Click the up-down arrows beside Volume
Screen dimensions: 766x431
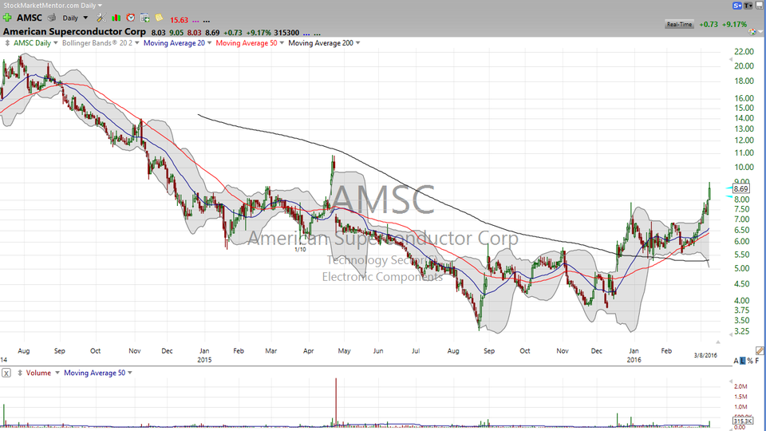pos(20,373)
